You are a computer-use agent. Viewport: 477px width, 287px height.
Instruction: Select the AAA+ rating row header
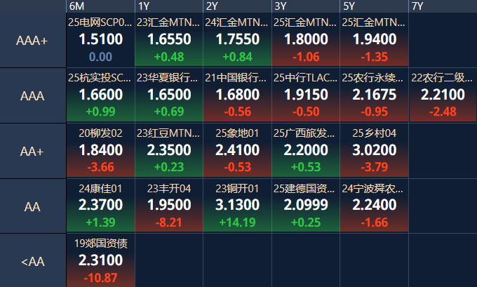(32, 41)
